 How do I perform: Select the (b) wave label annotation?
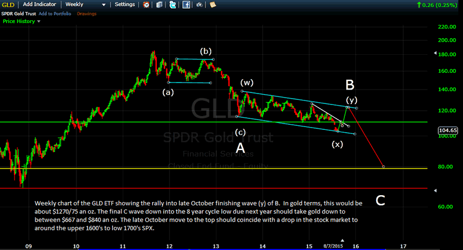pos(206,51)
